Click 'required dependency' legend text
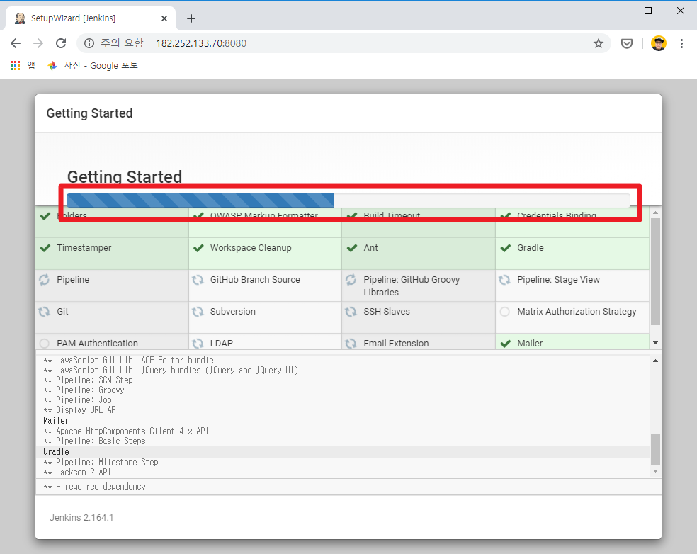The height and width of the screenshot is (554, 697). [x=105, y=487]
